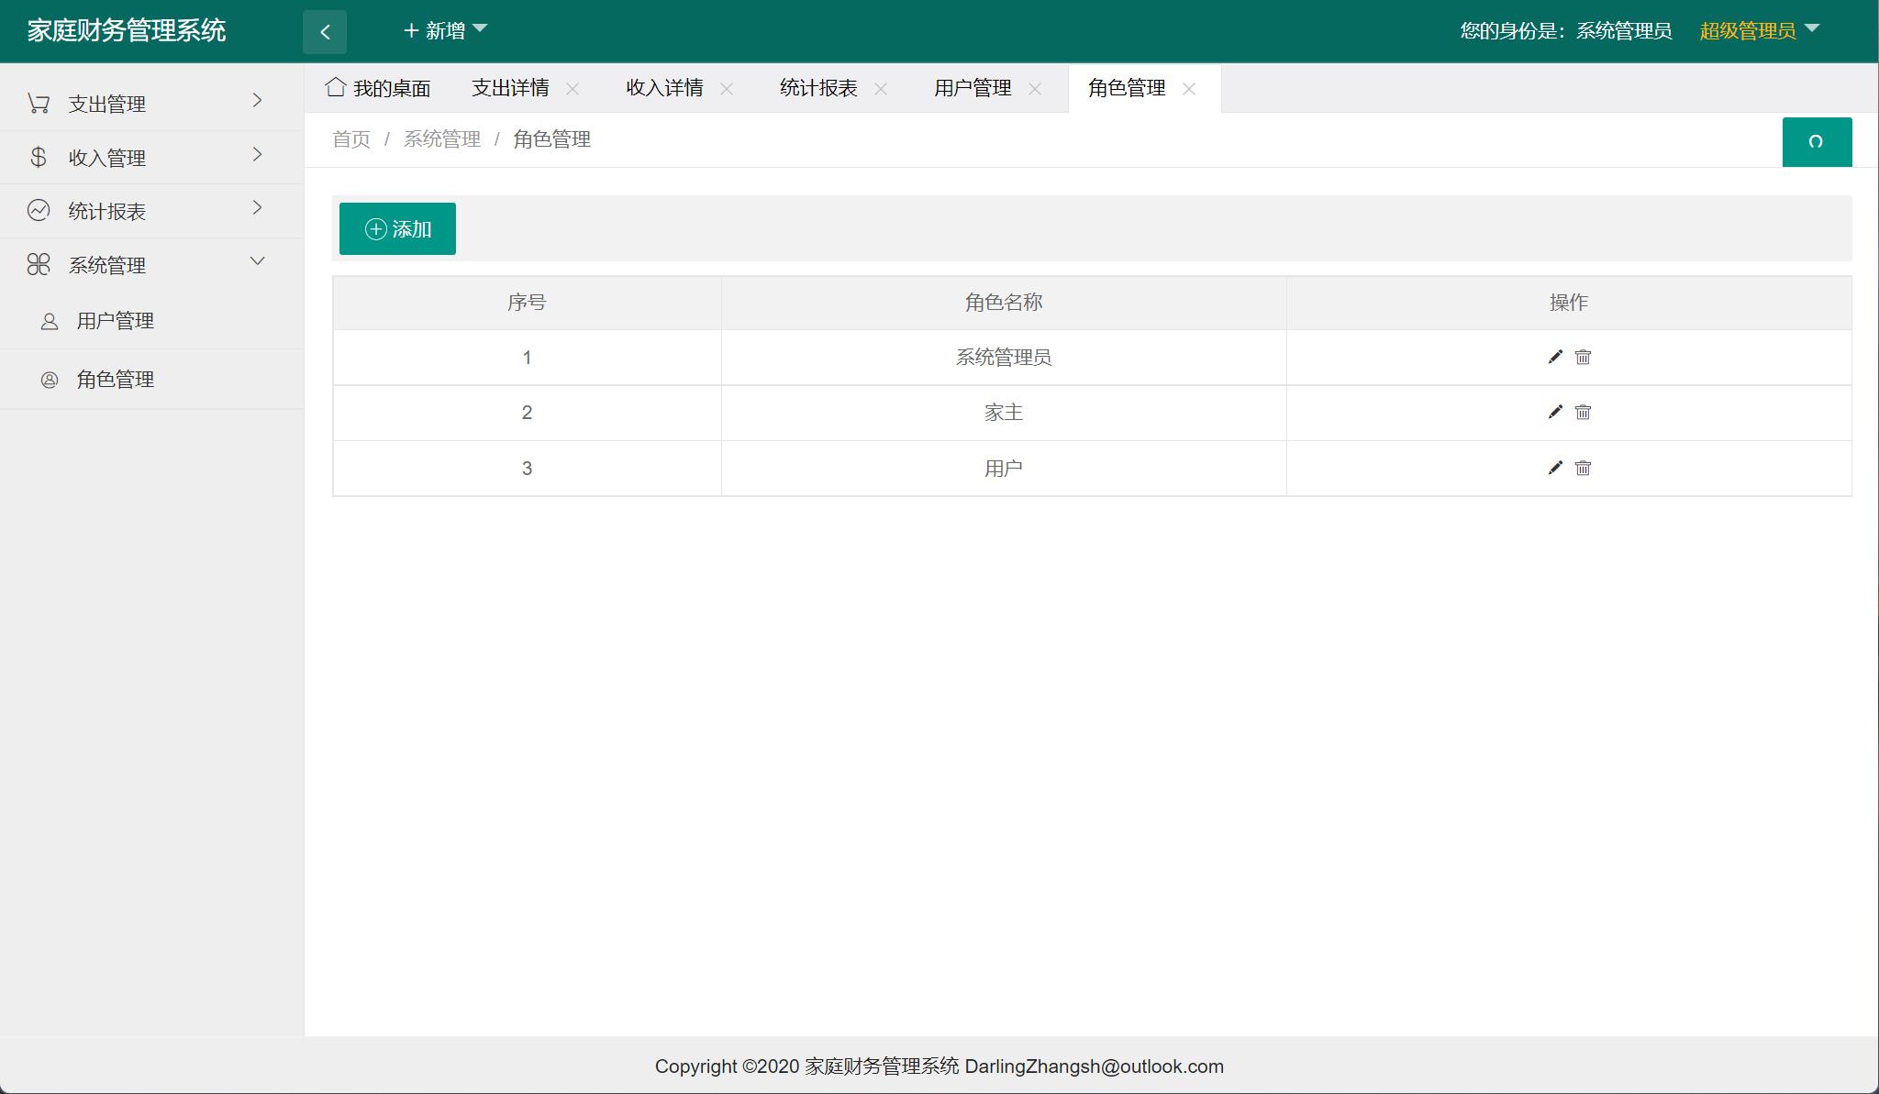Click the edit pencil on the 用户 role row
The image size is (1879, 1094).
pyautogui.click(x=1554, y=468)
